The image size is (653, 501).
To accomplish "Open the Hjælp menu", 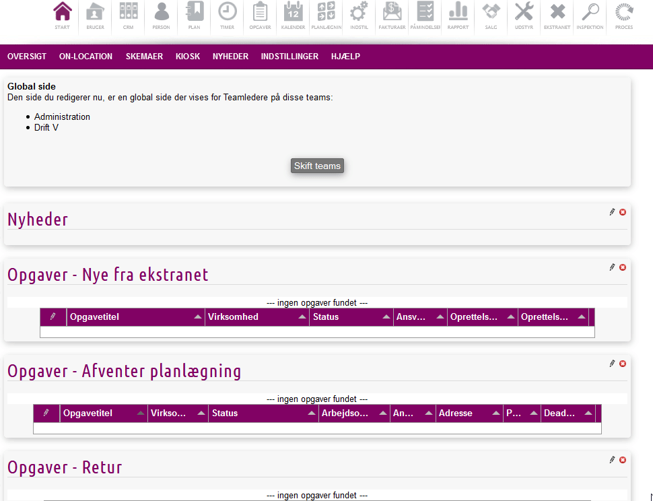I will [345, 57].
